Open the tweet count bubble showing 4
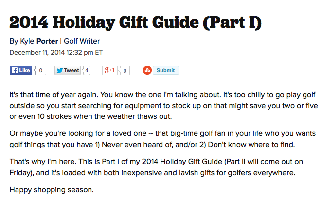The height and width of the screenshot is (197, 322). click(87, 70)
